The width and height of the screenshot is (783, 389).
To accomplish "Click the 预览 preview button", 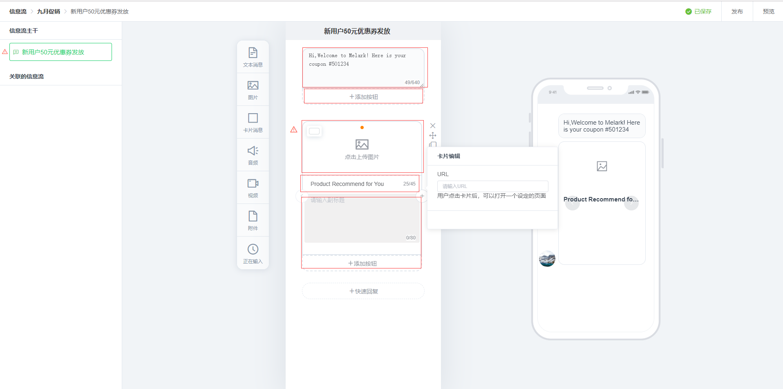I will pyautogui.click(x=768, y=11).
